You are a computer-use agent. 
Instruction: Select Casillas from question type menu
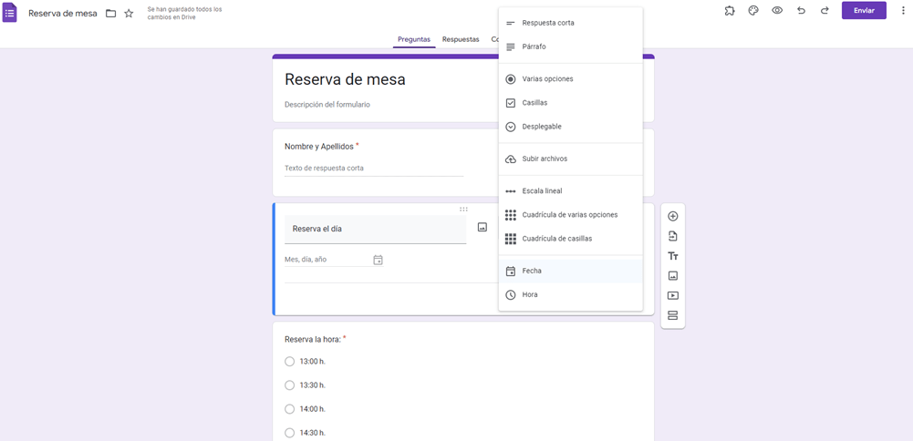point(534,103)
